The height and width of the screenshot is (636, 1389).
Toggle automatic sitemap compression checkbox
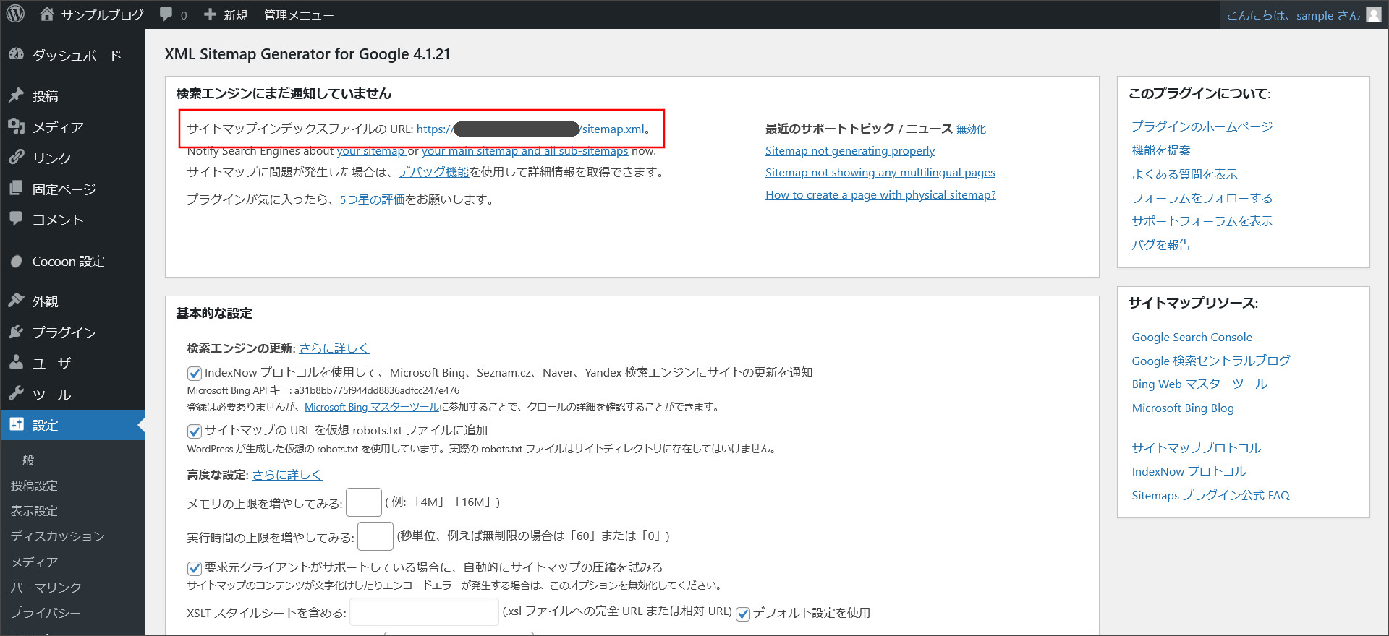(194, 568)
